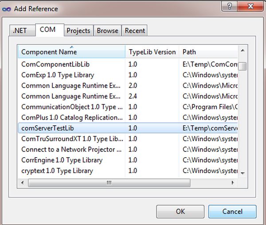Sort by Component Name column header
The image size is (266, 225).
point(71,52)
